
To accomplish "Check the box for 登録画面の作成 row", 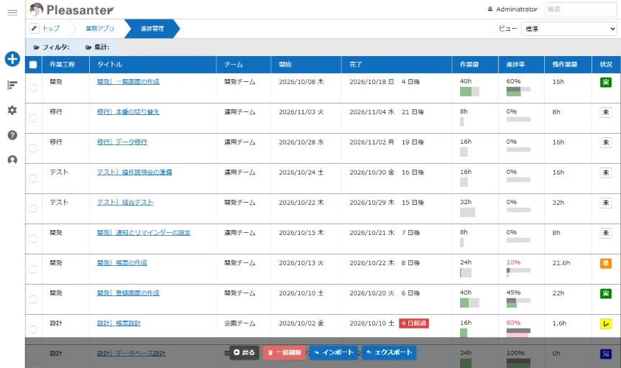I will (33, 300).
